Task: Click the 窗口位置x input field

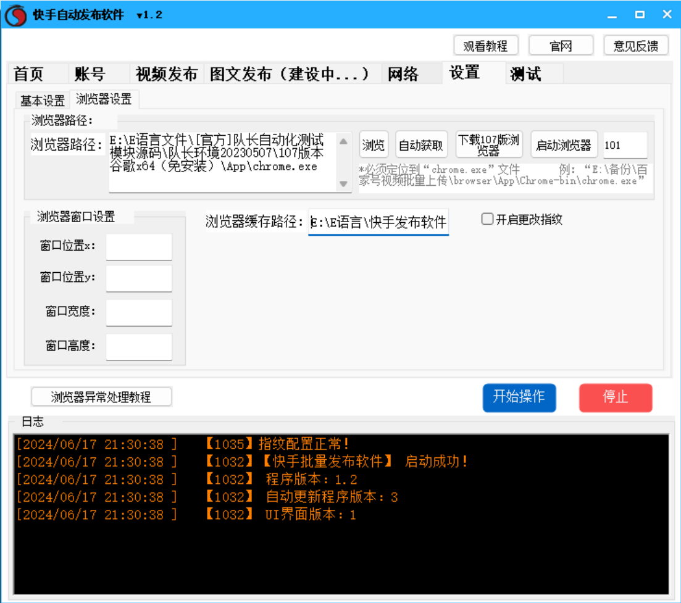Action: 139,247
